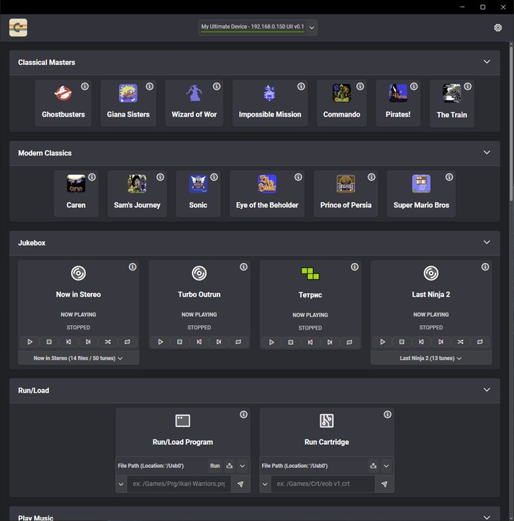
Task: Start Impossible Mission
Action: click(x=270, y=103)
